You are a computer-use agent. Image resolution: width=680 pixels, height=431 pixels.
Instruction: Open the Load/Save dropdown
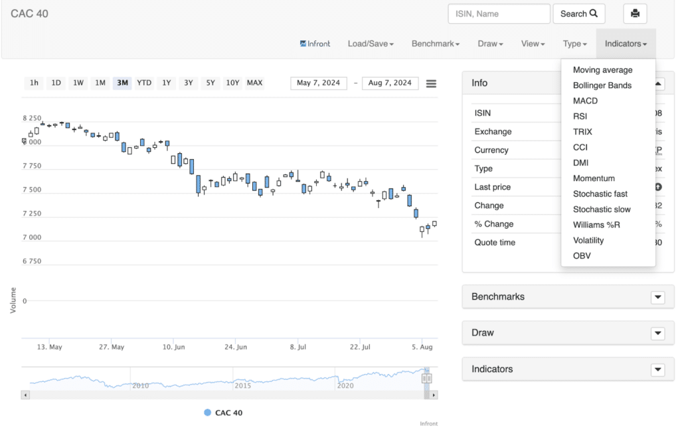pyautogui.click(x=371, y=44)
